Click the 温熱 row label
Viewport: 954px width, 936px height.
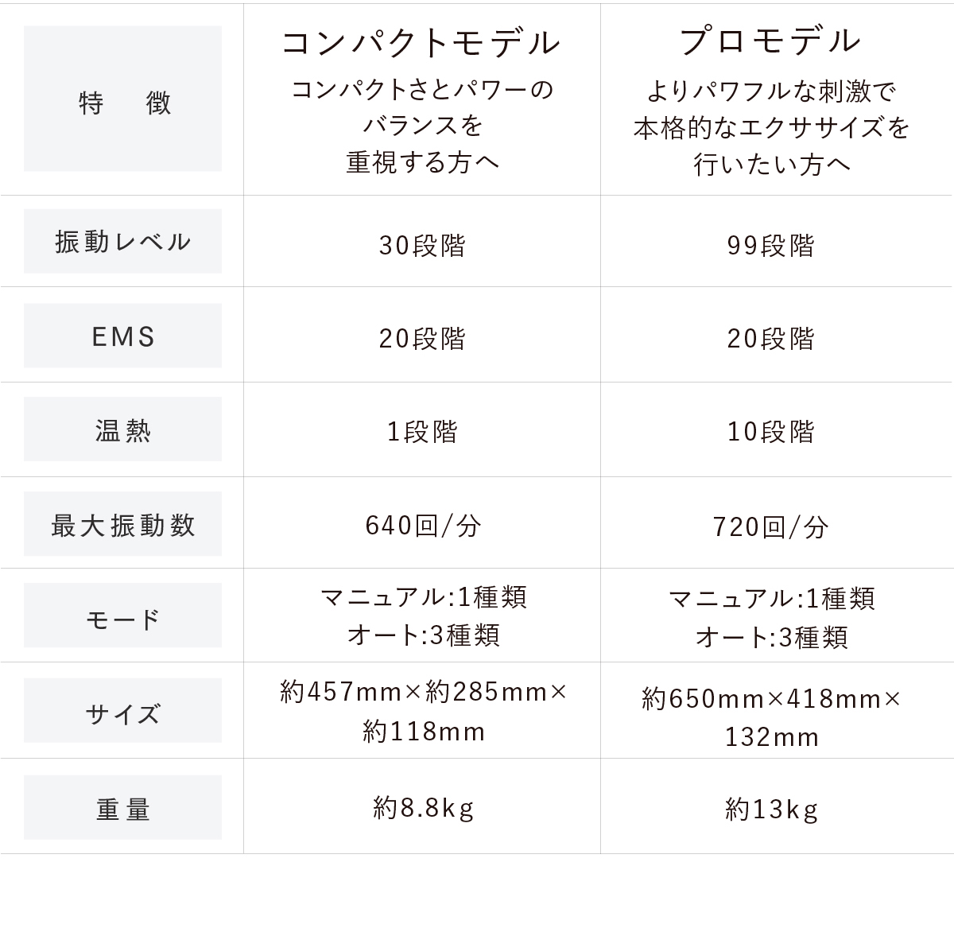(x=122, y=429)
